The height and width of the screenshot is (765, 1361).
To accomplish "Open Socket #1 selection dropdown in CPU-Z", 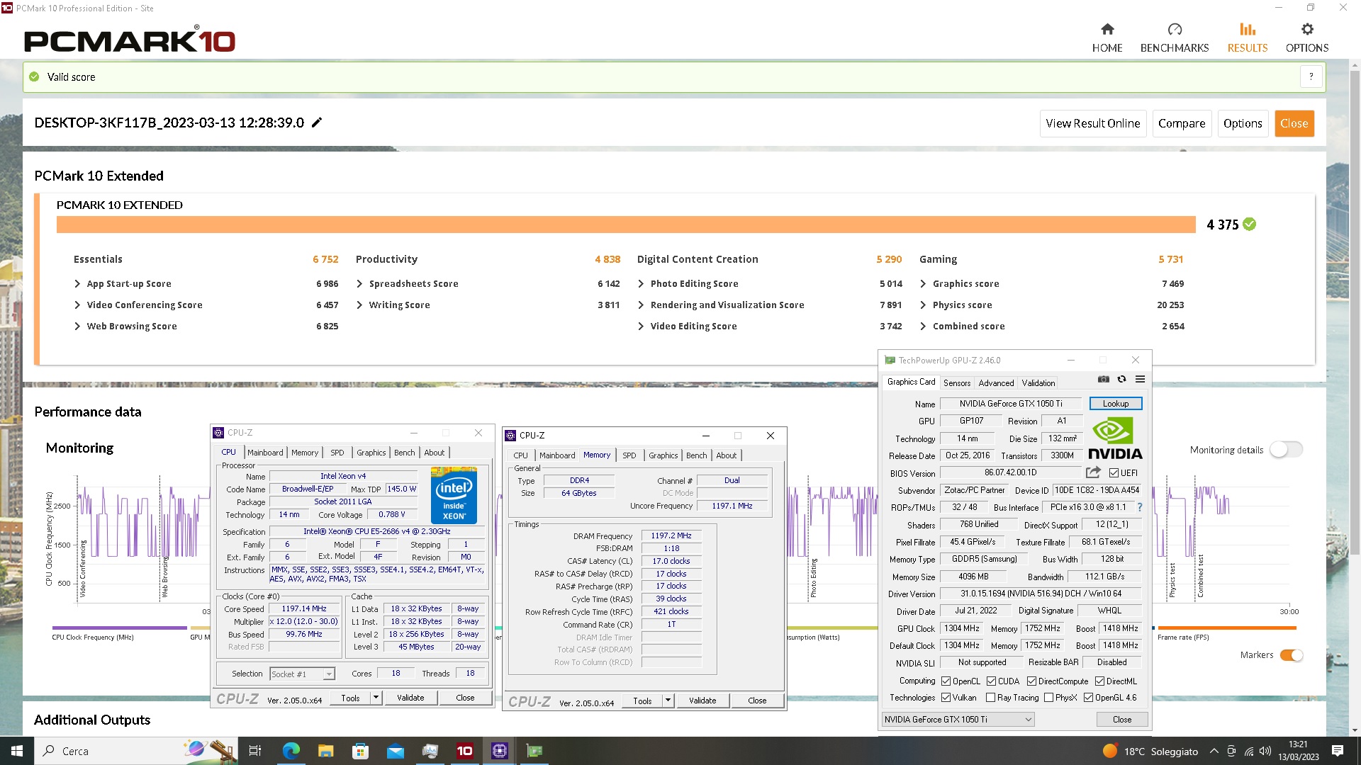I will (x=302, y=674).
